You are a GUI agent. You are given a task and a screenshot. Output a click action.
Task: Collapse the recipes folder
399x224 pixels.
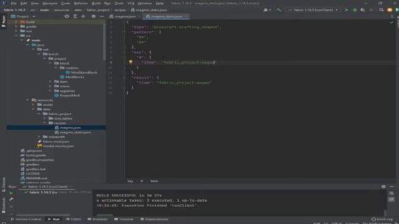click(44, 123)
